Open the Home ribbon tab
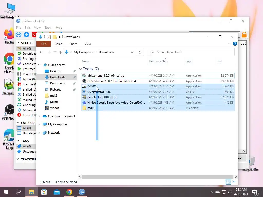263x197 pixels. (x=58, y=44)
